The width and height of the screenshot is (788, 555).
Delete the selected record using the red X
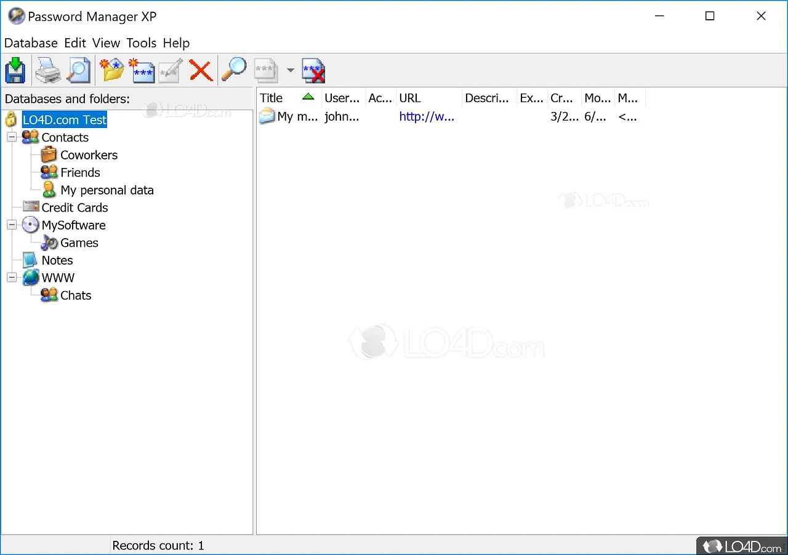pos(201,70)
